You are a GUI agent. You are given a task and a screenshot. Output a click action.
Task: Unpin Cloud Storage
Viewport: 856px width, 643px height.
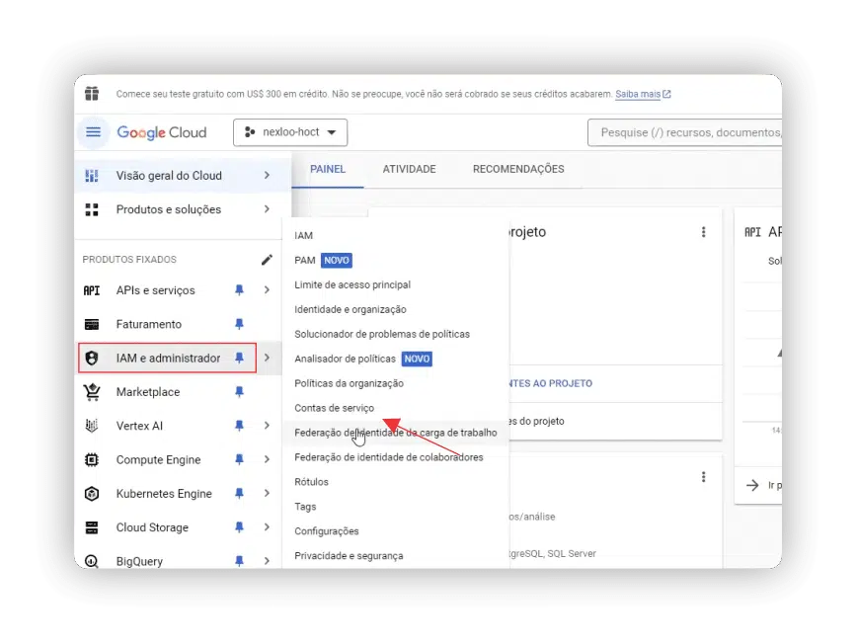(239, 527)
